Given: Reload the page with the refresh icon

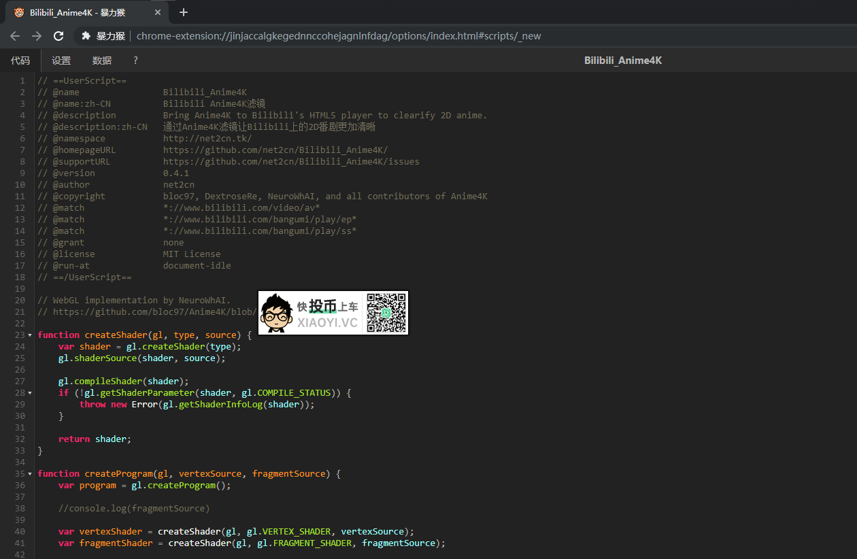Looking at the screenshot, I should tap(58, 36).
